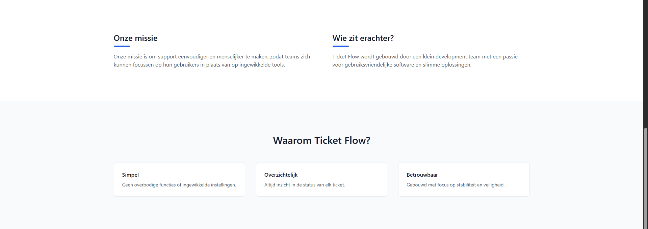The image size is (648, 229).
Task: Select the "Wie zit erachter?" heading
Action: (x=363, y=38)
